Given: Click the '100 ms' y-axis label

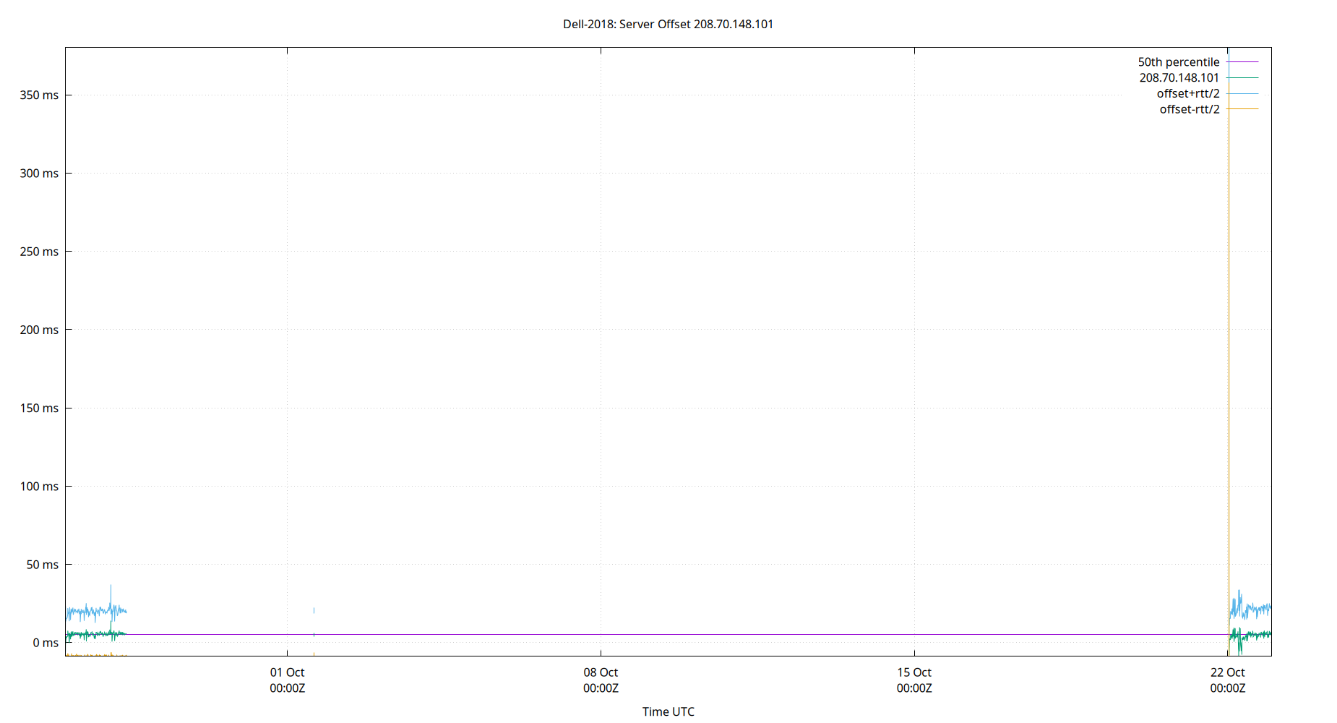Looking at the screenshot, I should click(x=39, y=486).
